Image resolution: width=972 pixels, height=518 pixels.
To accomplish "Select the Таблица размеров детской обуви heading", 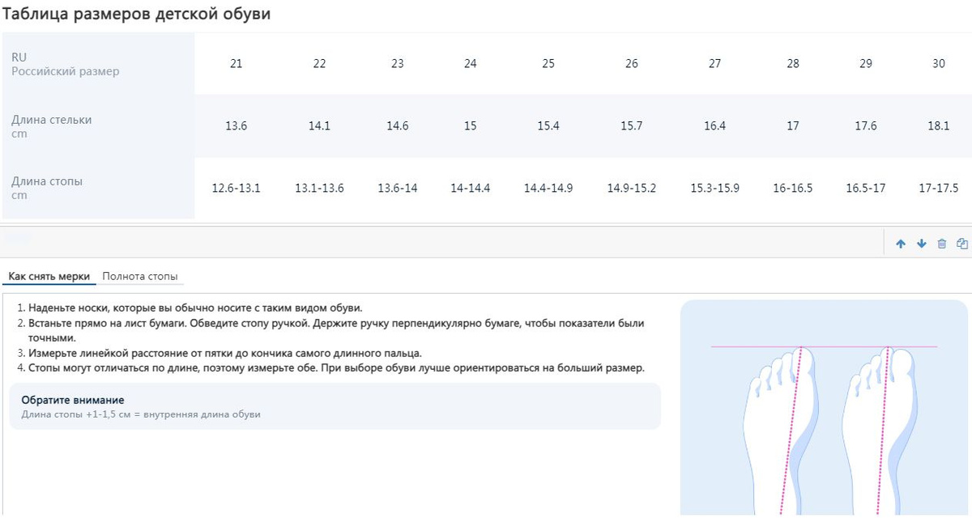I will tap(137, 14).
